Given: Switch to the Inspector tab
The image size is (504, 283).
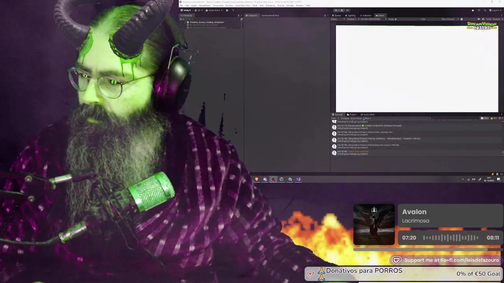Looking at the screenshot, I should point(252,15).
